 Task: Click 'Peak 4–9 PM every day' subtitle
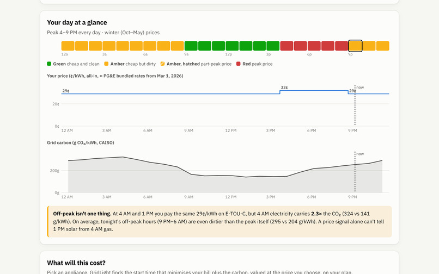click(74, 33)
